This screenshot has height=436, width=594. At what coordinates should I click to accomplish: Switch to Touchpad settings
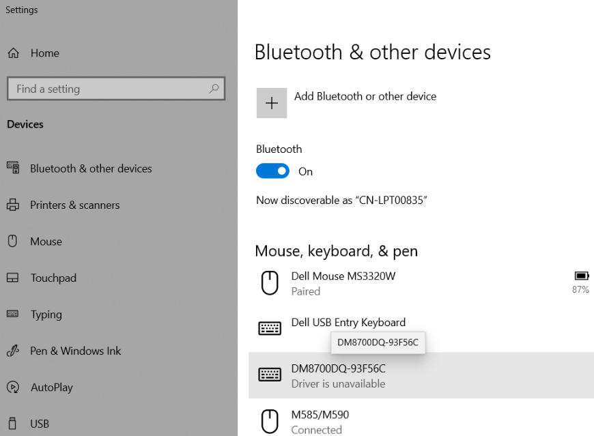[53, 278]
